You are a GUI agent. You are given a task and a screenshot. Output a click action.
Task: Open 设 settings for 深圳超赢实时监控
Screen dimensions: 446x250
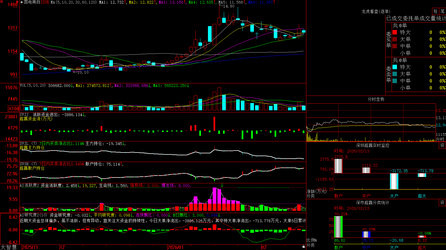(x=442, y=145)
